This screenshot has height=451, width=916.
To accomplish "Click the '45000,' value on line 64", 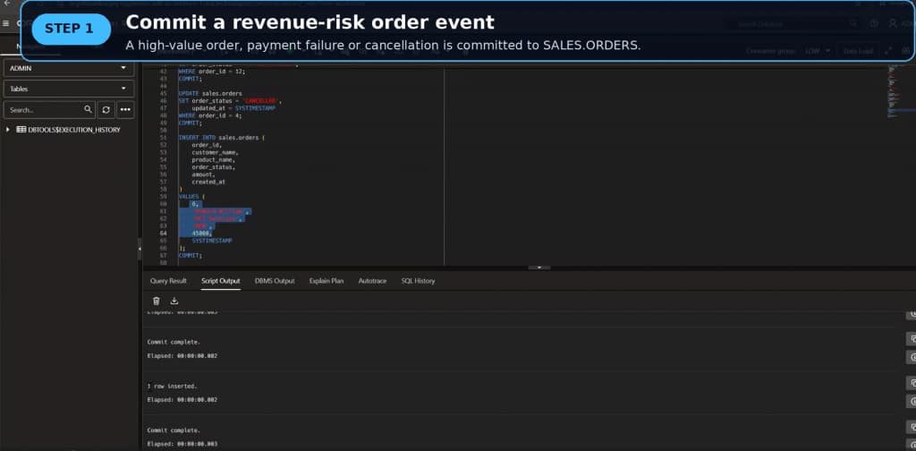I will point(202,233).
